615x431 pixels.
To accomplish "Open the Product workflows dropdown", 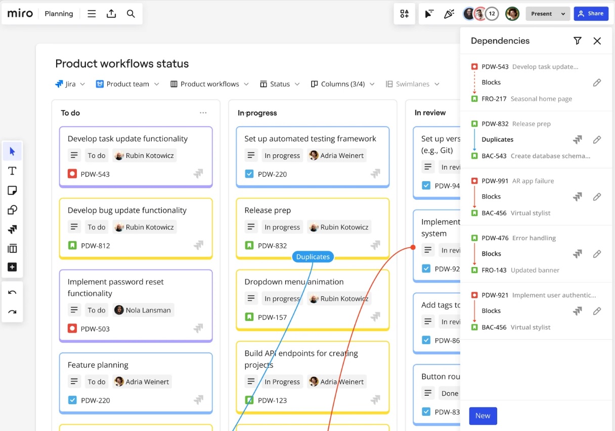I will pos(210,84).
